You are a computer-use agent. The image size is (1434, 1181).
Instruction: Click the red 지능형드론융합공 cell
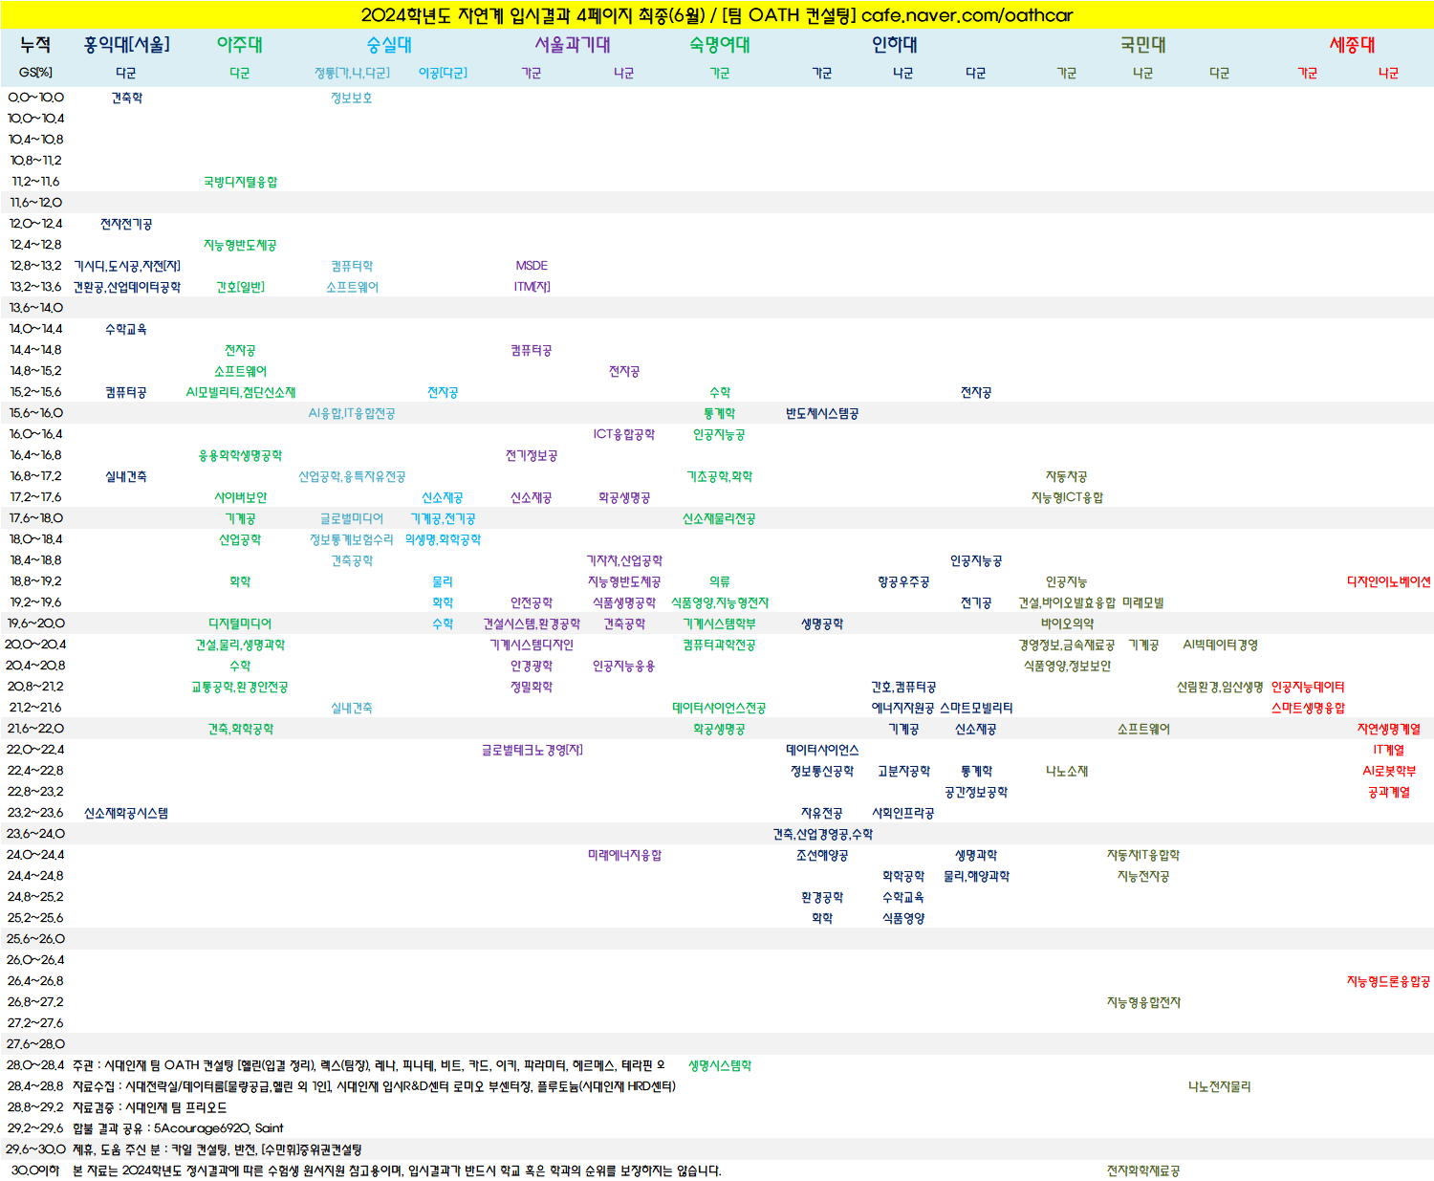point(1389,981)
